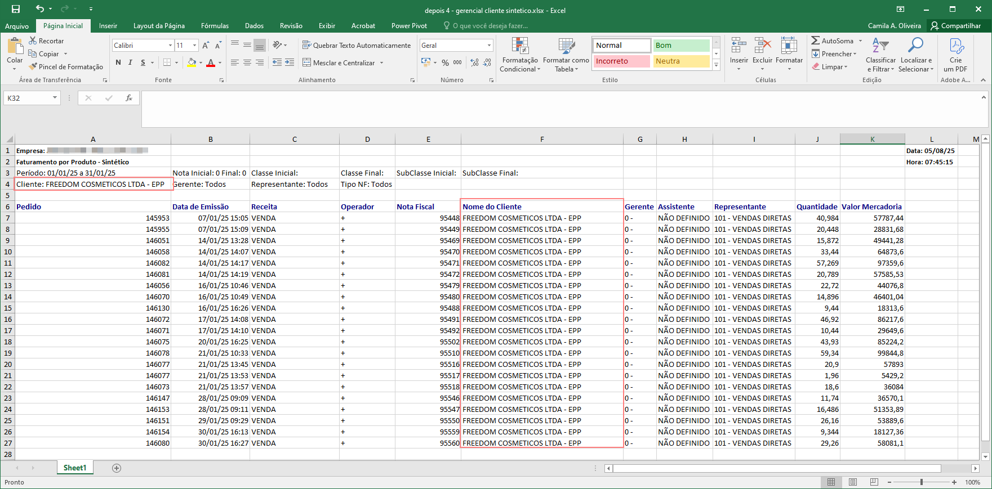Expand the Name Box dropdown

tap(55, 98)
